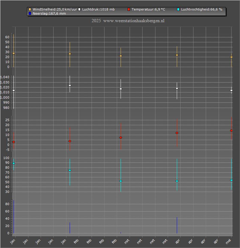Click the first white air pressure marker
The image size is (240, 248).
(x=14, y=90)
